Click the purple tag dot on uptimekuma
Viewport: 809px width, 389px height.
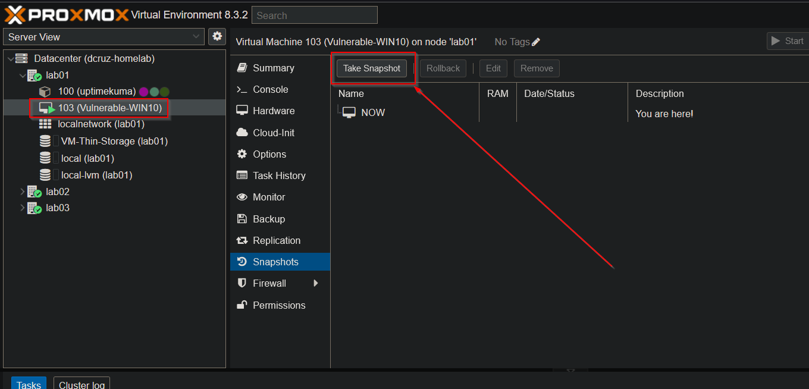(143, 92)
